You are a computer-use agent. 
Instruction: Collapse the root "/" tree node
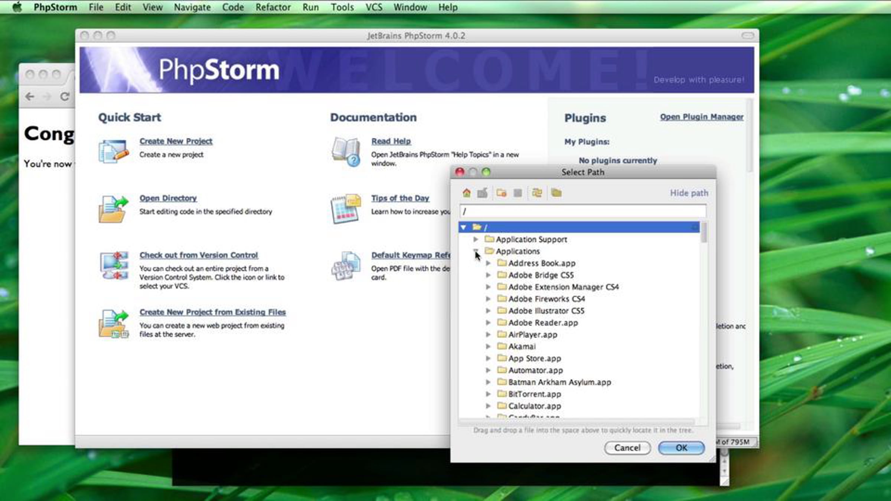[x=463, y=227]
